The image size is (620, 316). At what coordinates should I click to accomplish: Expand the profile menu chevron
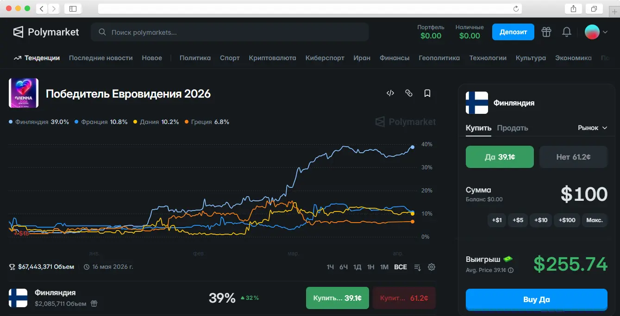click(605, 32)
